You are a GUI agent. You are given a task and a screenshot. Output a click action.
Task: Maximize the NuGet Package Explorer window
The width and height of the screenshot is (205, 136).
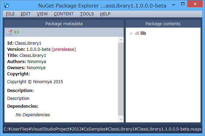(183, 4)
